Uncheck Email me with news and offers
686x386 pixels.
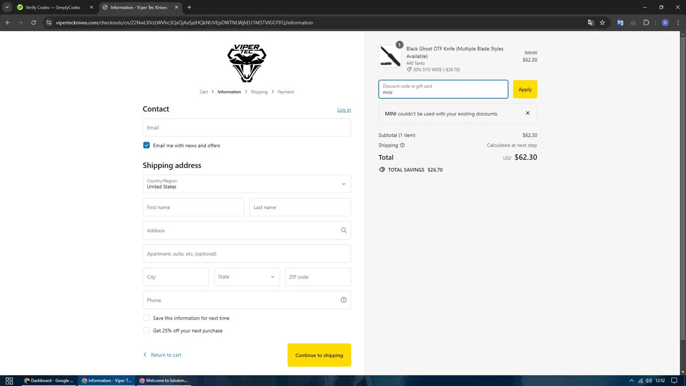point(146,145)
